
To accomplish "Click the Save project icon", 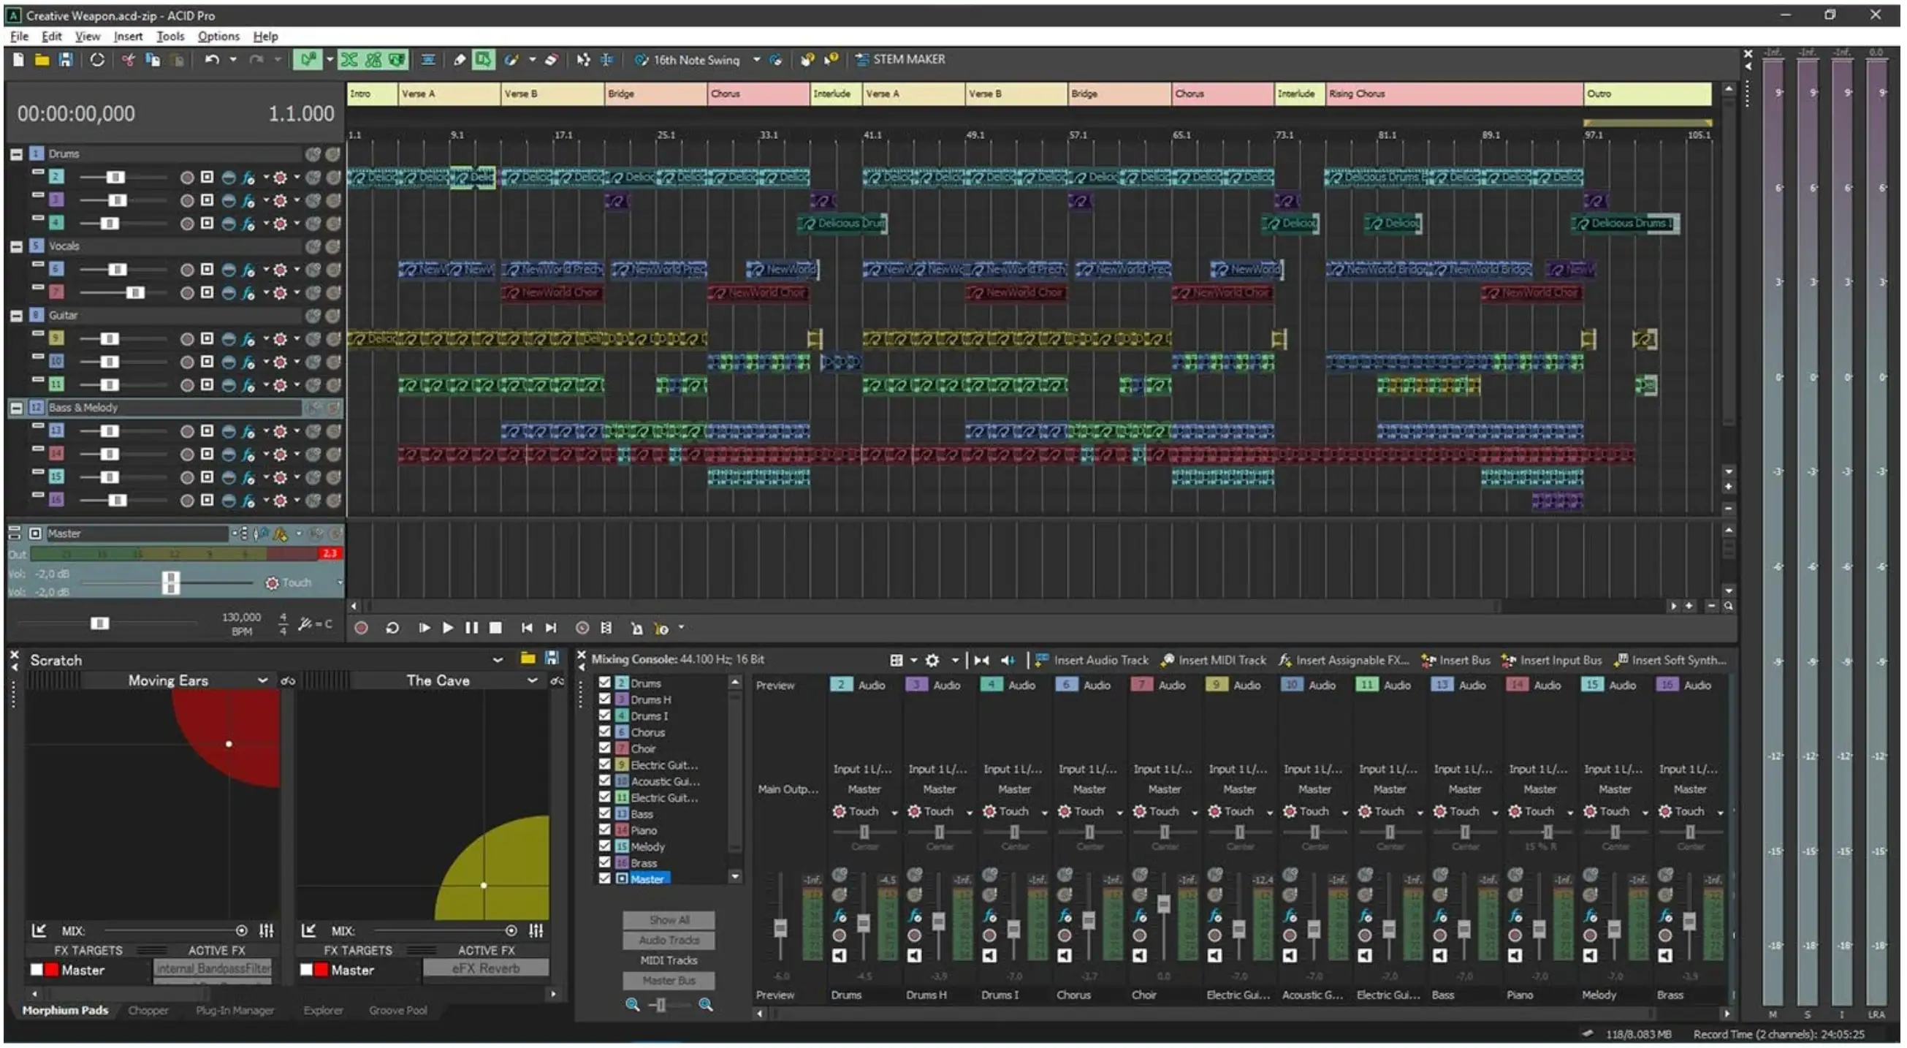I will 66,60.
